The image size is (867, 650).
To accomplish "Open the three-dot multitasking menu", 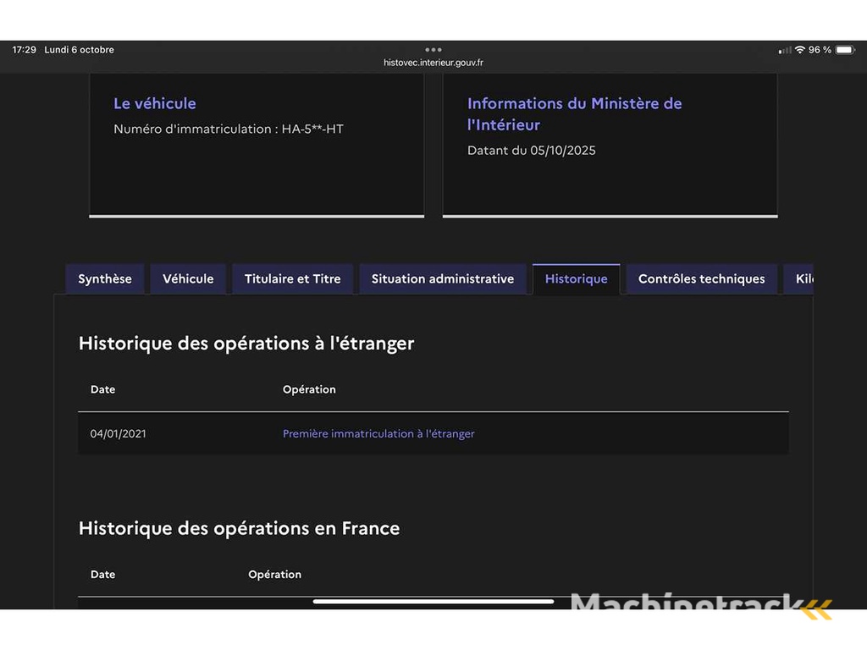I will pos(433,50).
